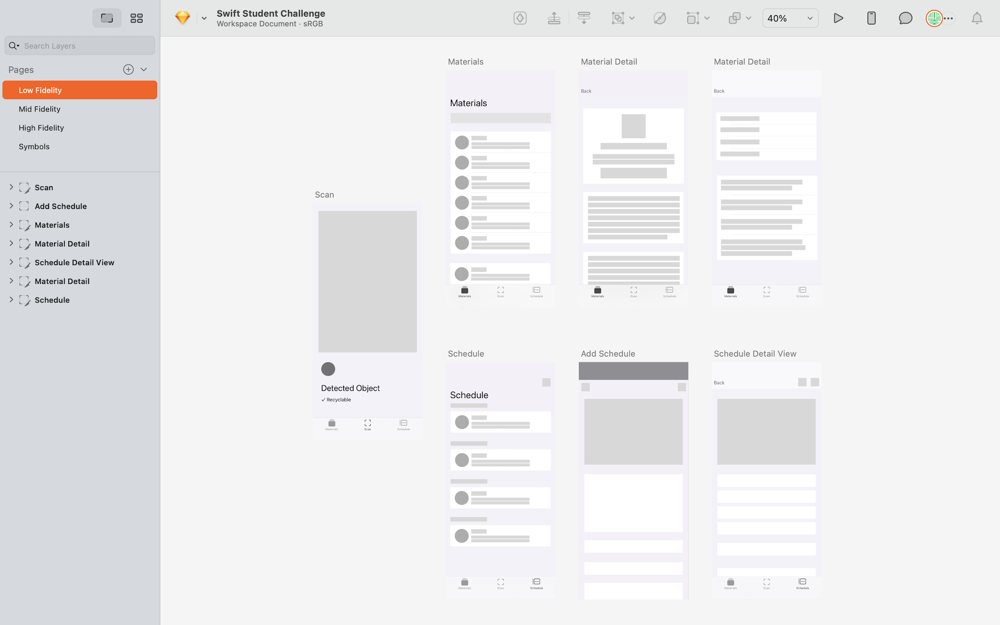This screenshot has height=625, width=1000.
Task: Click the Sketch diamond logo icon
Action: pyautogui.click(x=182, y=18)
